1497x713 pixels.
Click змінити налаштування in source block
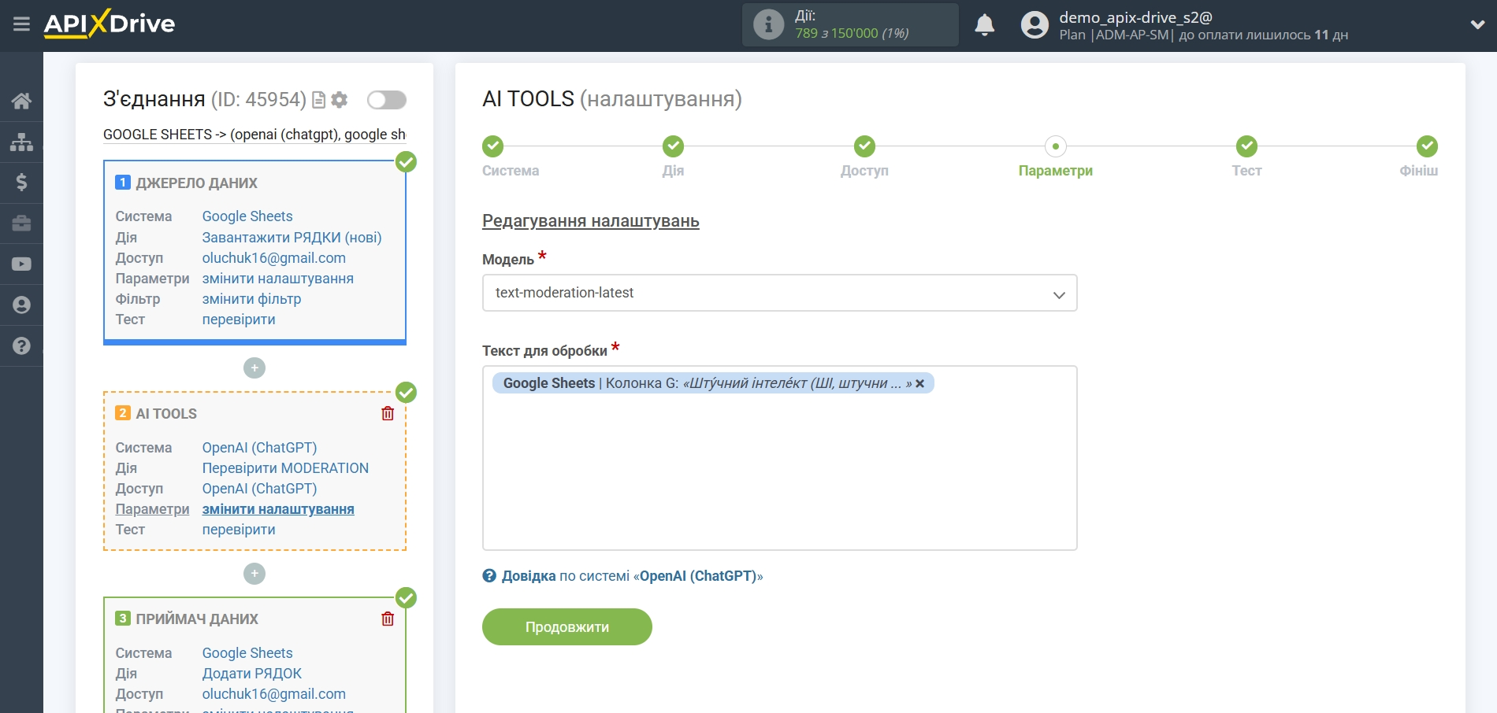[x=278, y=279]
